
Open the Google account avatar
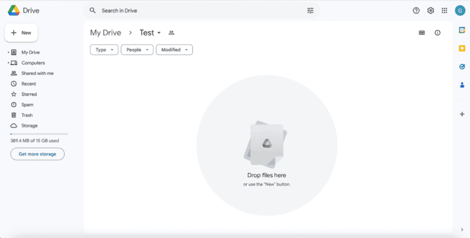[x=460, y=11]
